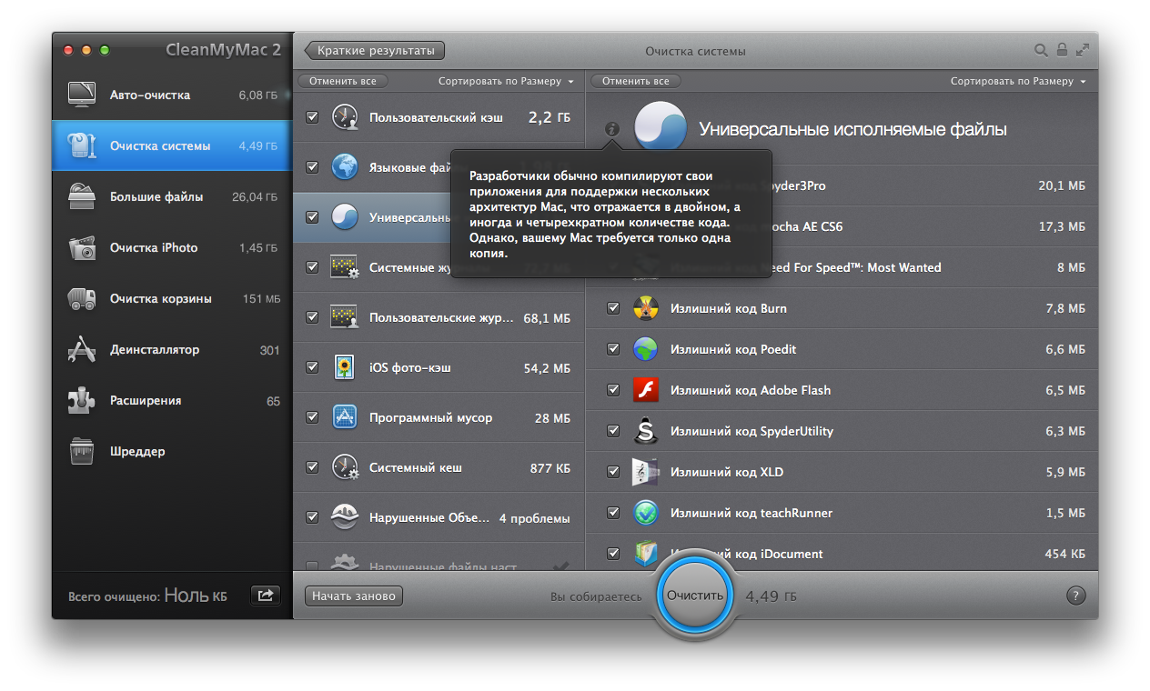Viewport: 1150px width, 691px height.
Task: Click the share icon near Всего очищено
Action: pos(266,596)
